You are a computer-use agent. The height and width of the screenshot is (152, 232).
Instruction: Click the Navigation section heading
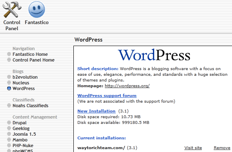click(24, 48)
